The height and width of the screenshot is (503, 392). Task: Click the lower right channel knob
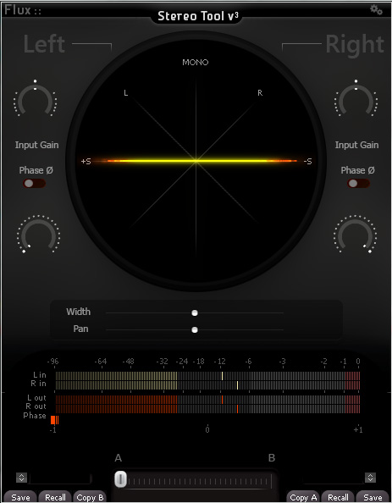pos(355,235)
